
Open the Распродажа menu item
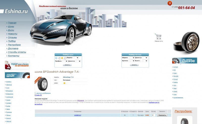click(x=14, y=45)
